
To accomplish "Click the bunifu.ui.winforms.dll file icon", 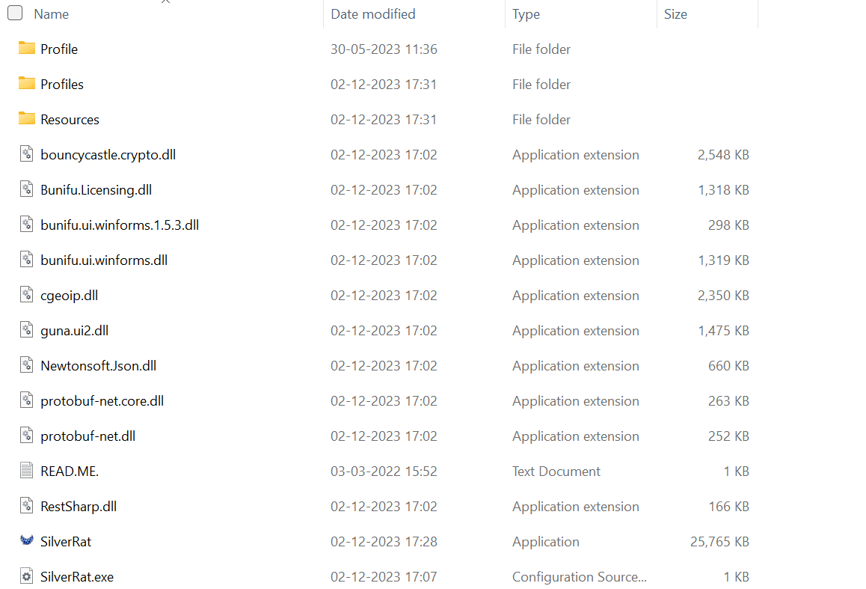I will 26,259.
